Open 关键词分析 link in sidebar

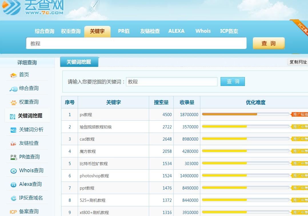pos(31,129)
